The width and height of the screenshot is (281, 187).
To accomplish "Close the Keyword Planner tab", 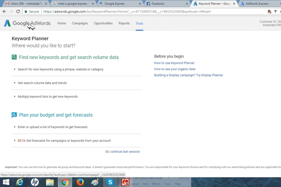I will click(x=234, y=4).
